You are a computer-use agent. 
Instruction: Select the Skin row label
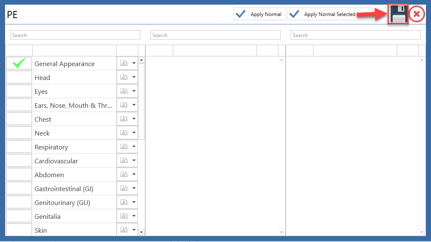click(x=41, y=231)
